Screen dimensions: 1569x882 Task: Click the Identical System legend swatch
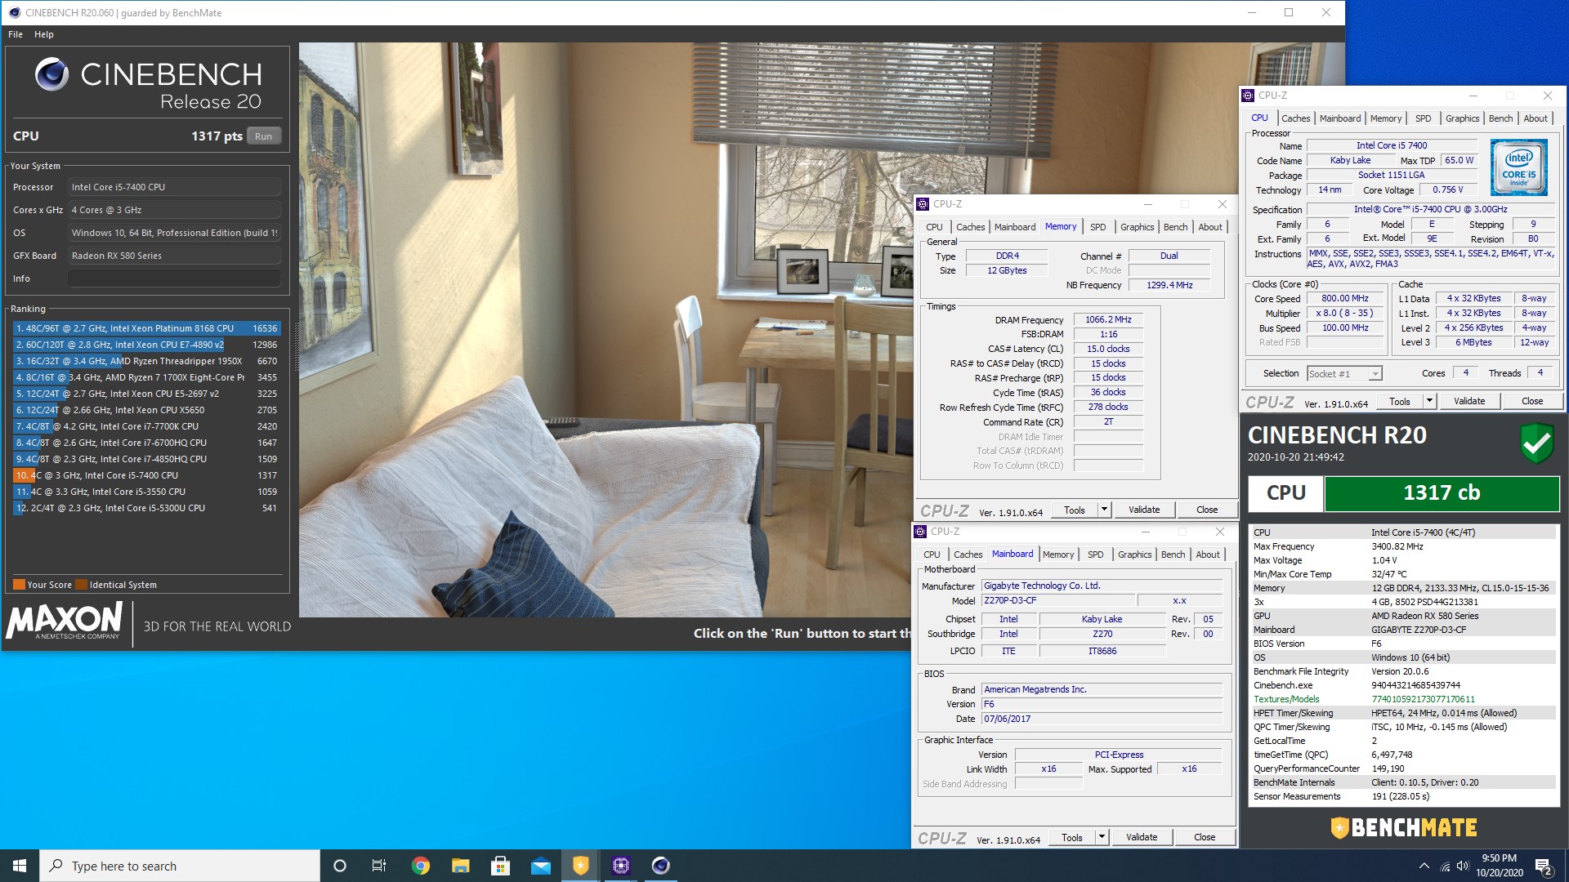tap(81, 585)
